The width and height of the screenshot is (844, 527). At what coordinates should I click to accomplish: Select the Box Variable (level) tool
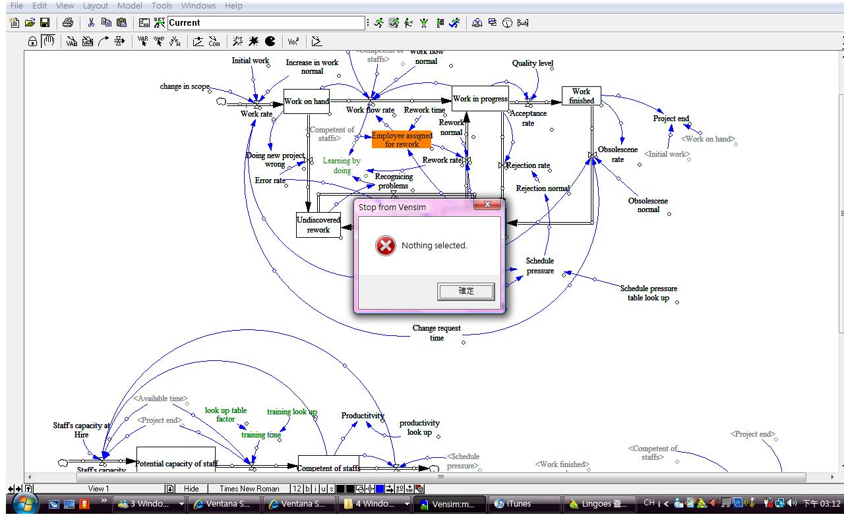pyautogui.click(x=88, y=41)
